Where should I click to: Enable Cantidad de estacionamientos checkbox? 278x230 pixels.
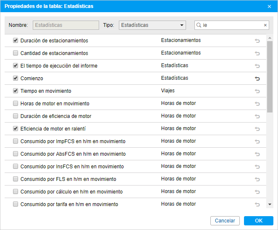(x=16, y=53)
